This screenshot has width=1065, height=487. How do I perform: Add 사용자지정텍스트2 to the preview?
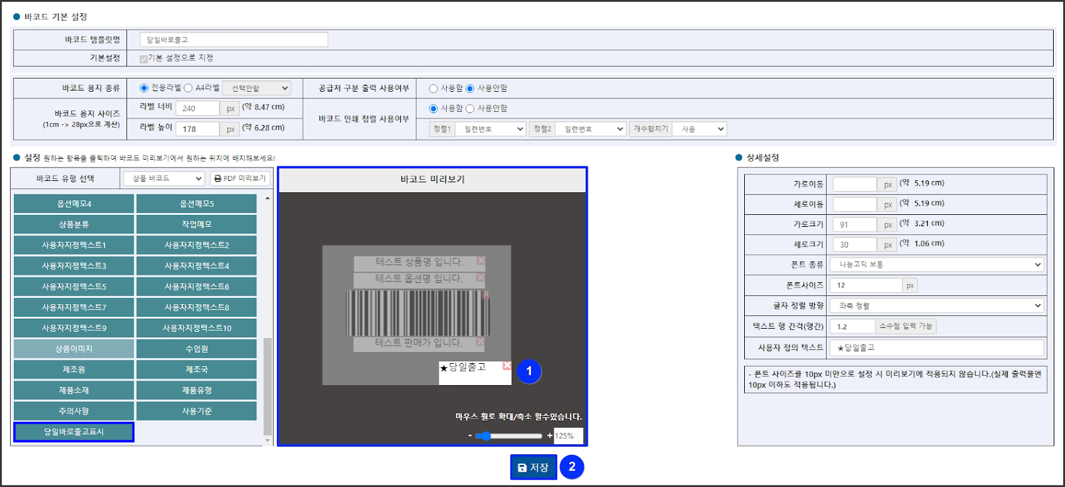[196, 245]
